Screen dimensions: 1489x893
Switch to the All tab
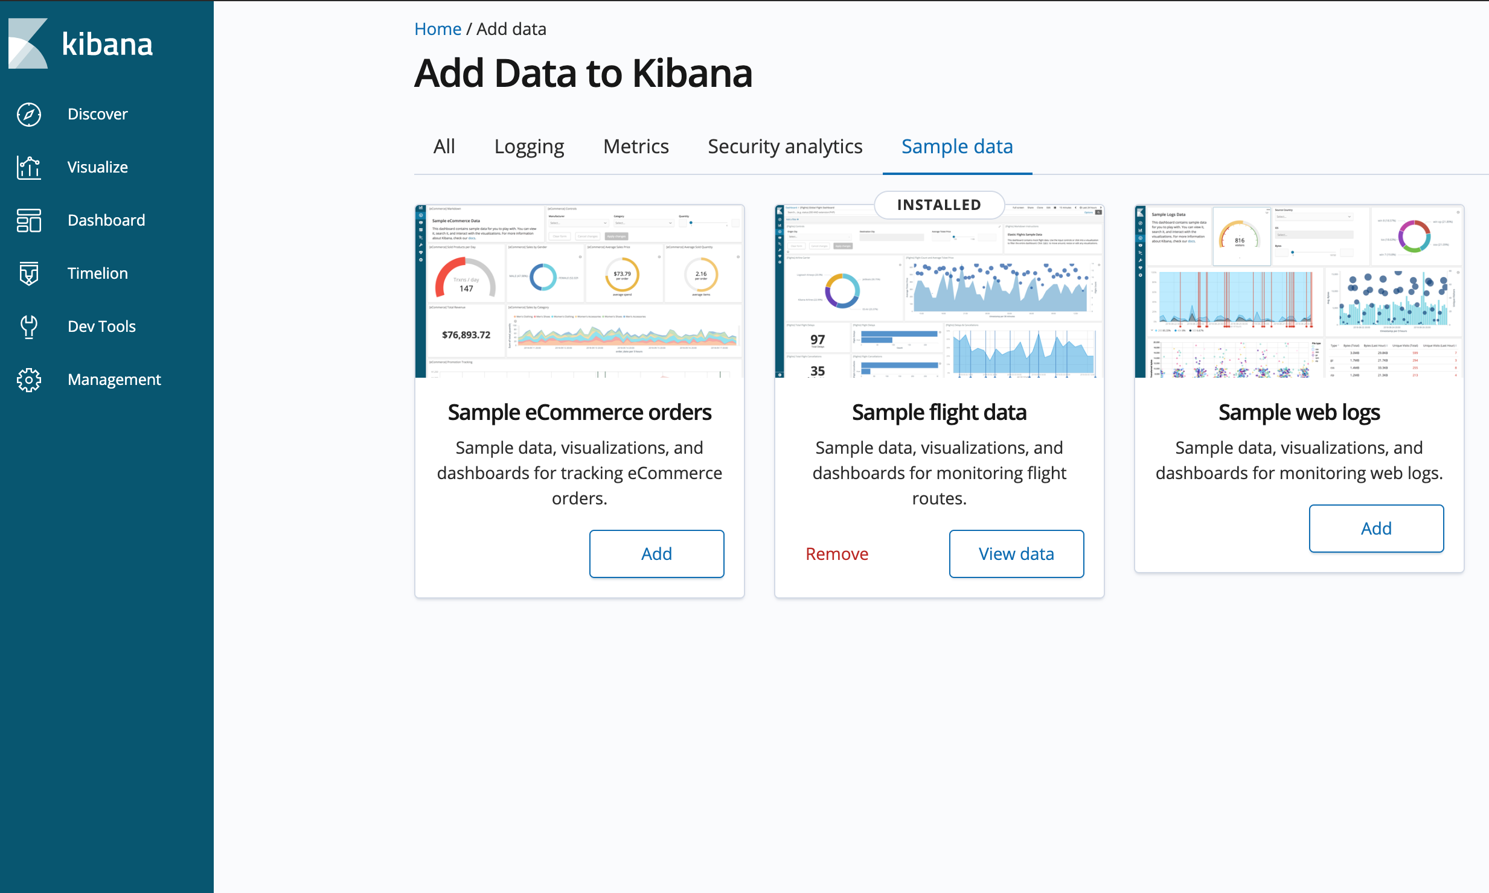tap(444, 147)
